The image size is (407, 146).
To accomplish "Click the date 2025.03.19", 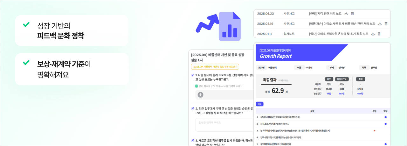I will tap(265, 24).
